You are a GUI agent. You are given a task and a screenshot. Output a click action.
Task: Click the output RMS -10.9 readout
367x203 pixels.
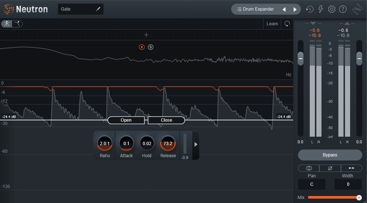point(343,36)
